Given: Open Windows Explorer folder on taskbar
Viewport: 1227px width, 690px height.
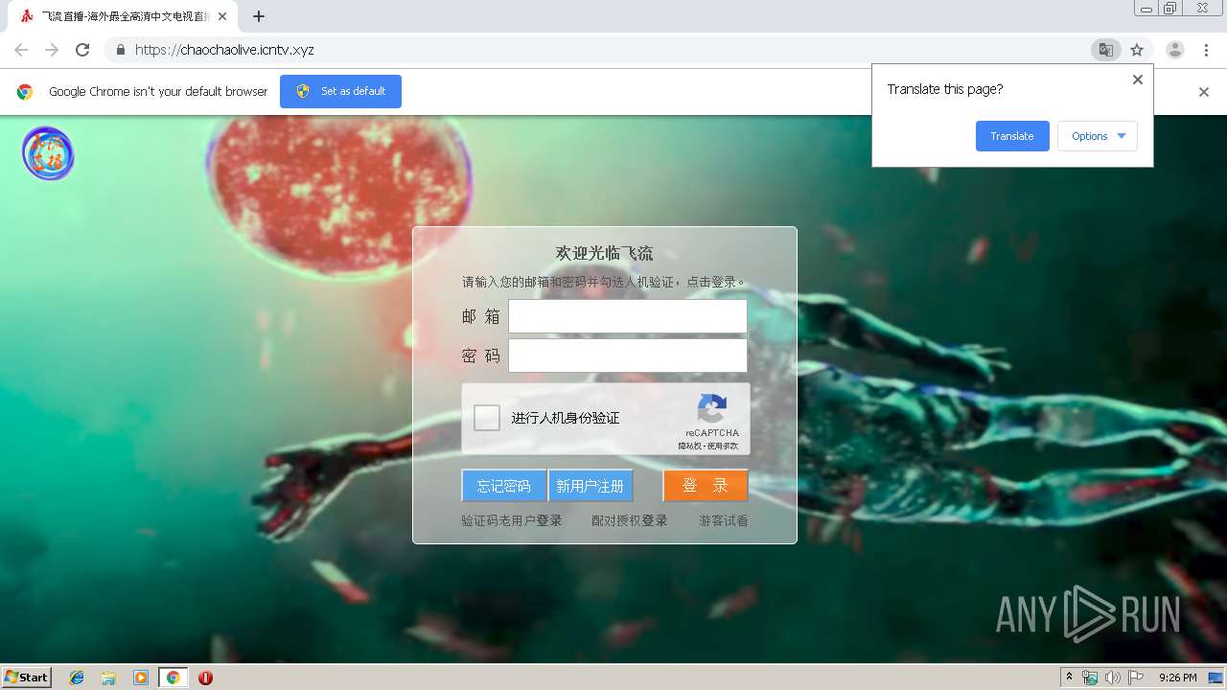Looking at the screenshot, I should [x=108, y=678].
